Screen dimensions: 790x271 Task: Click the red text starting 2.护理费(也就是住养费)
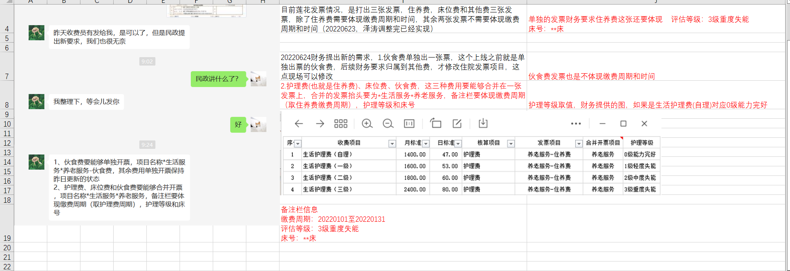tap(403, 96)
